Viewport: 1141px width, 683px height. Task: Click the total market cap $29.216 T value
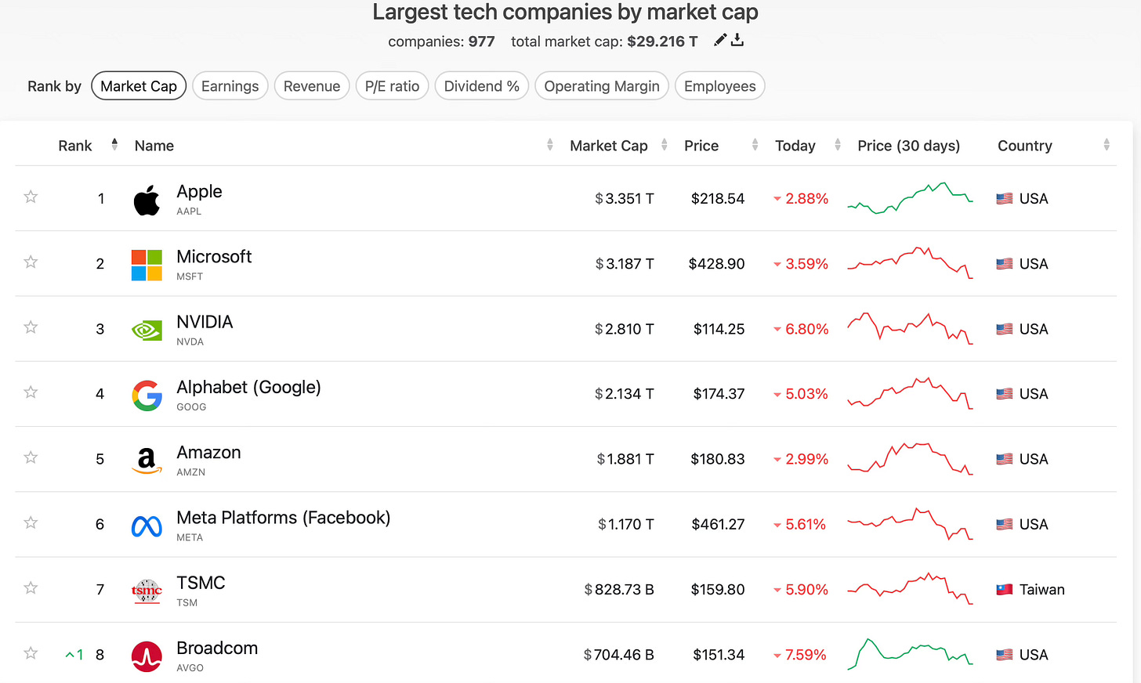click(662, 42)
